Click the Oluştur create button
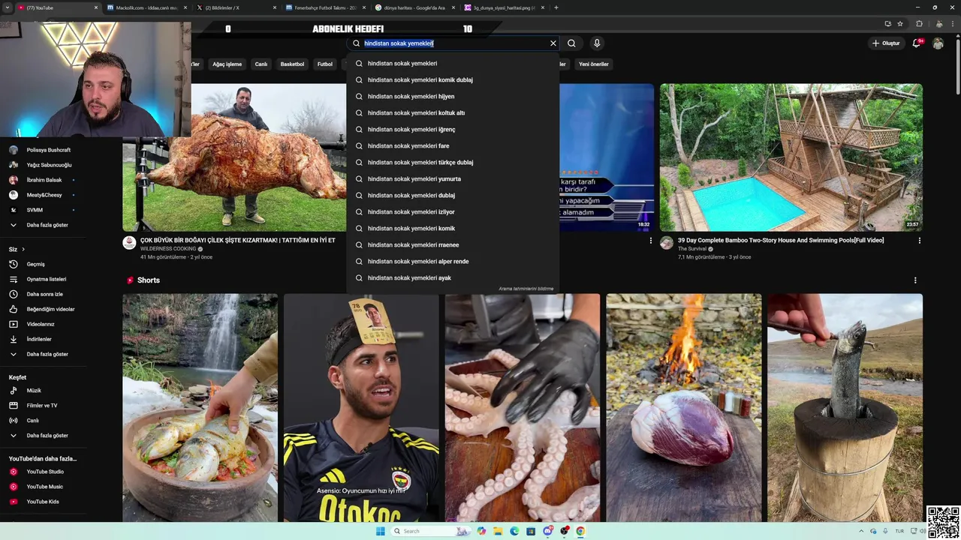 click(x=886, y=43)
